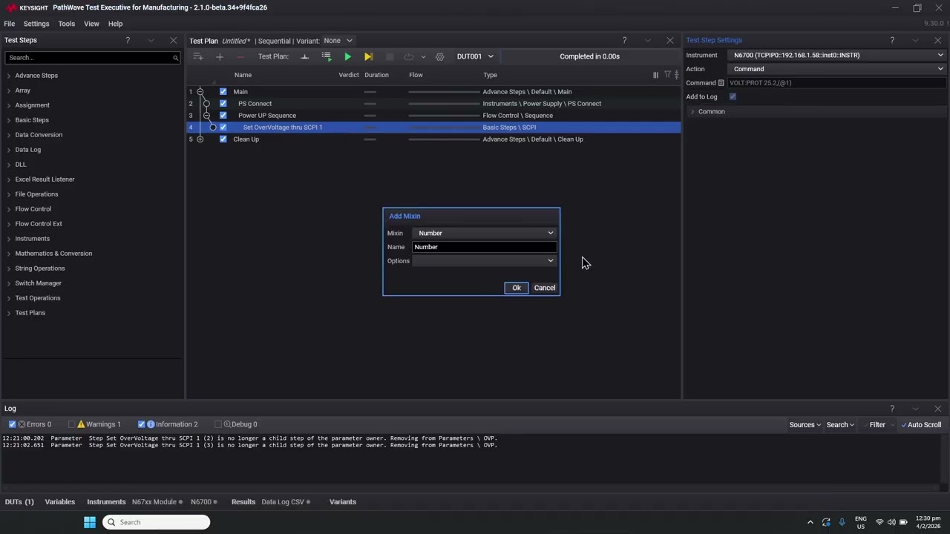This screenshot has height=534, width=950.
Task: Uncheck Set OverVoltage thru SCPI 1 checkbox
Action: [x=223, y=128]
